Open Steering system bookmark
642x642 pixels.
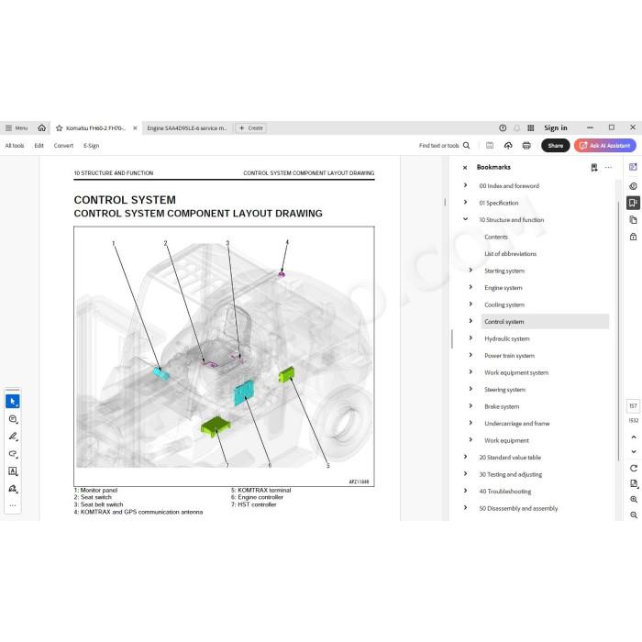click(x=504, y=390)
